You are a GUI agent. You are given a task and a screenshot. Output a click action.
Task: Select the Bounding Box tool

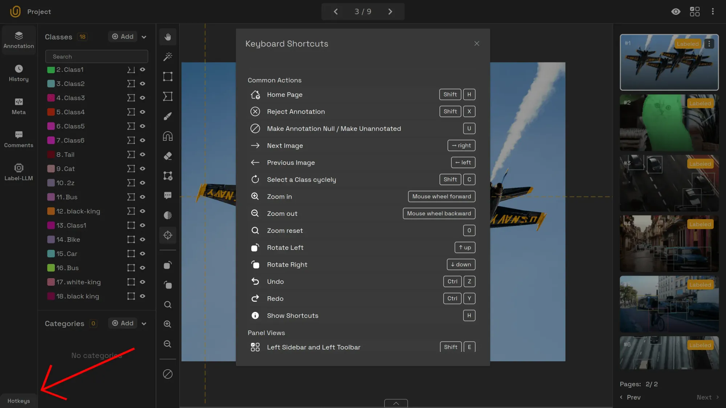tap(168, 77)
